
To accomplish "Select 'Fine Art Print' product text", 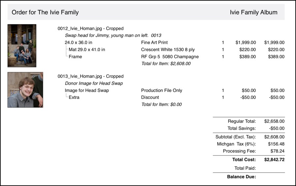I will coord(154,43).
